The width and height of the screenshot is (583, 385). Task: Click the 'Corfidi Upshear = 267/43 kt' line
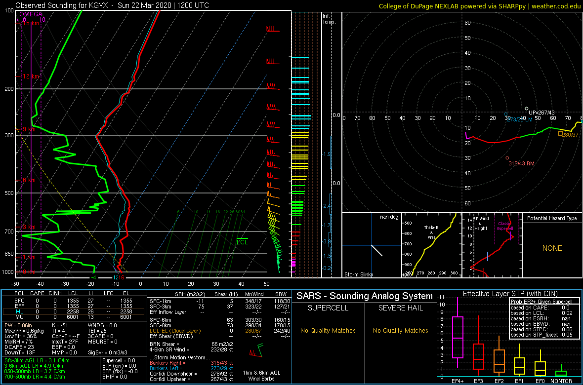click(191, 380)
